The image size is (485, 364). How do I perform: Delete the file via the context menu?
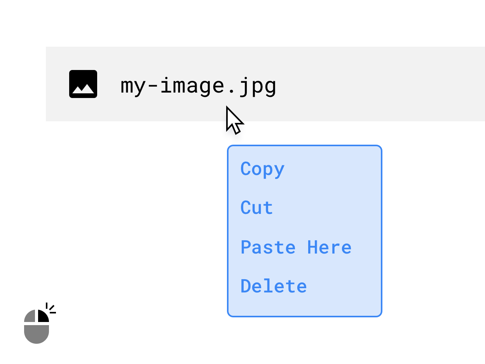point(274,286)
